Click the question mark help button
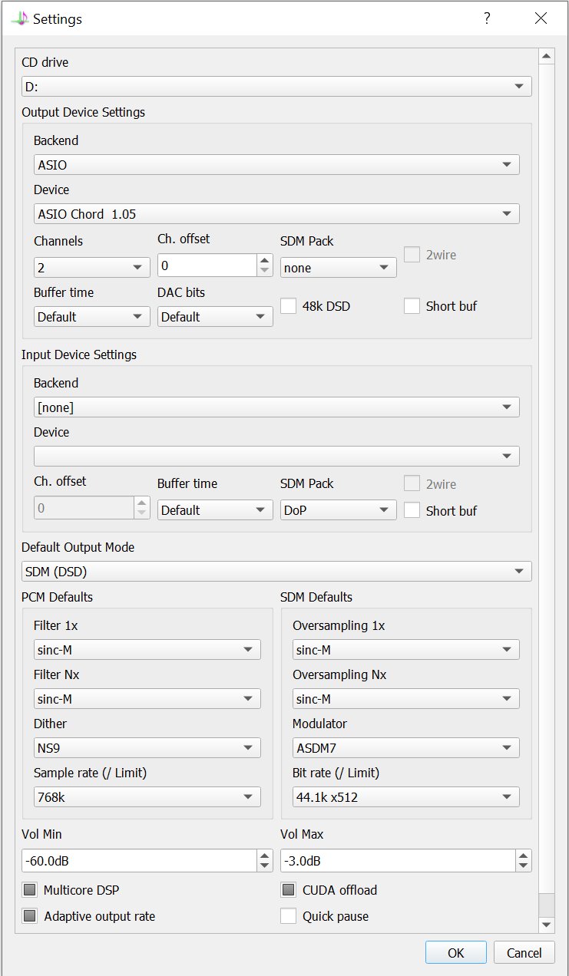Image resolution: width=569 pixels, height=976 pixels. [x=486, y=18]
